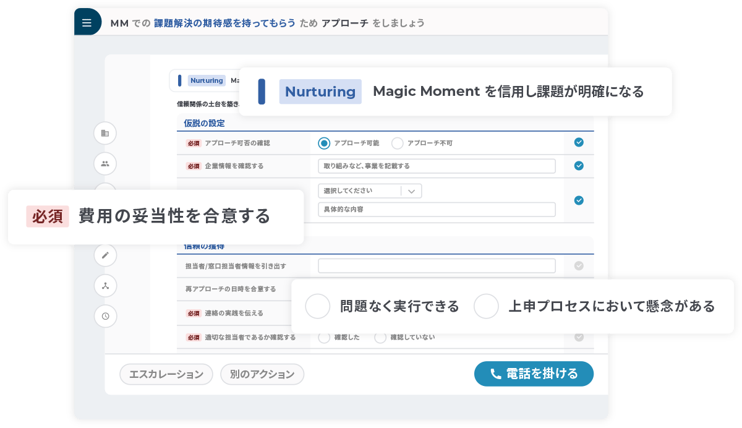The image size is (742, 428).
Task: Open the clock history sidebar icon
Action: (x=105, y=316)
